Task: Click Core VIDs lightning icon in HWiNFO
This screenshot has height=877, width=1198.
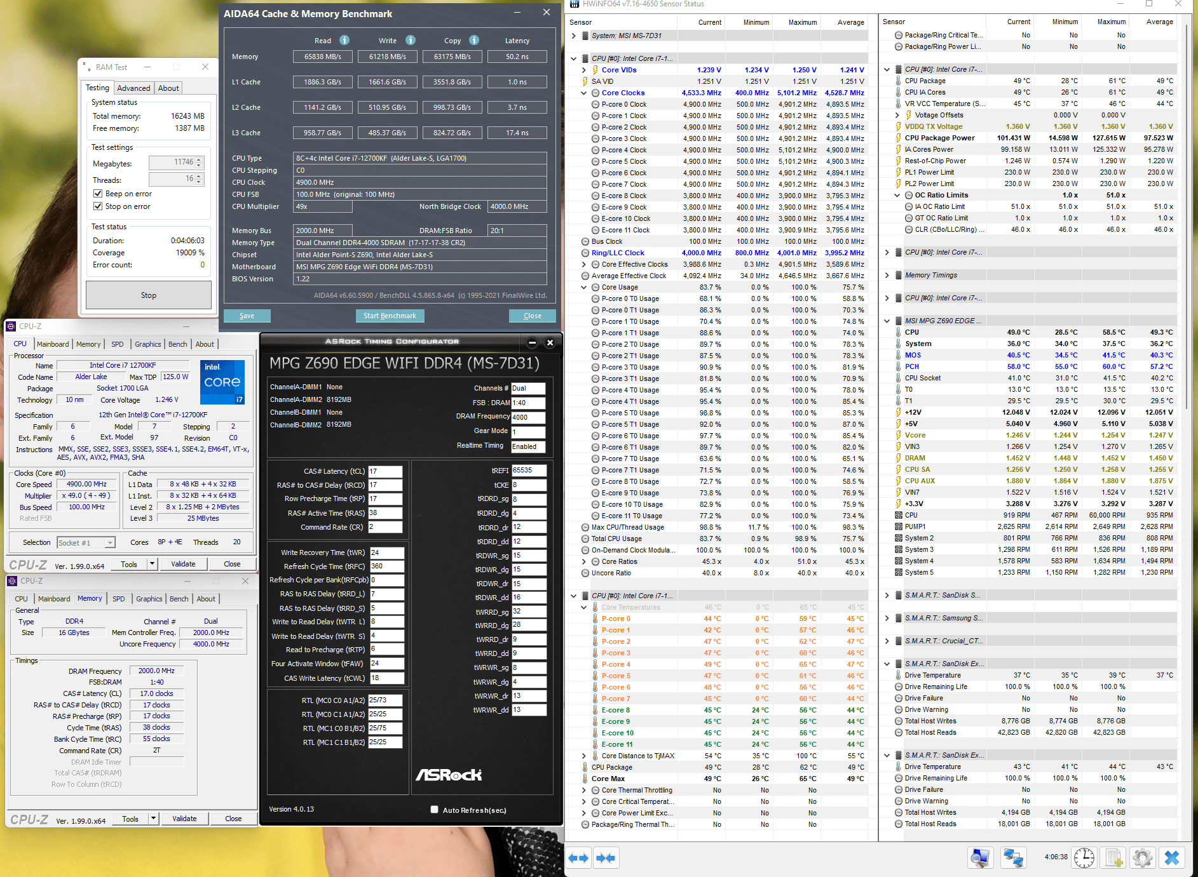Action: tap(596, 70)
